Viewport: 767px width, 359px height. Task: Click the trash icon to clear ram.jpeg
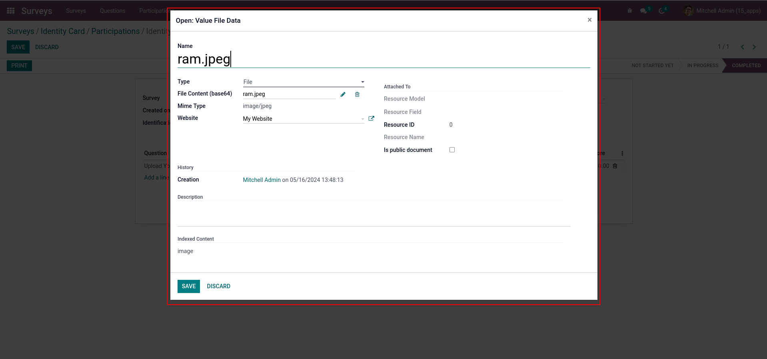click(x=357, y=94)
